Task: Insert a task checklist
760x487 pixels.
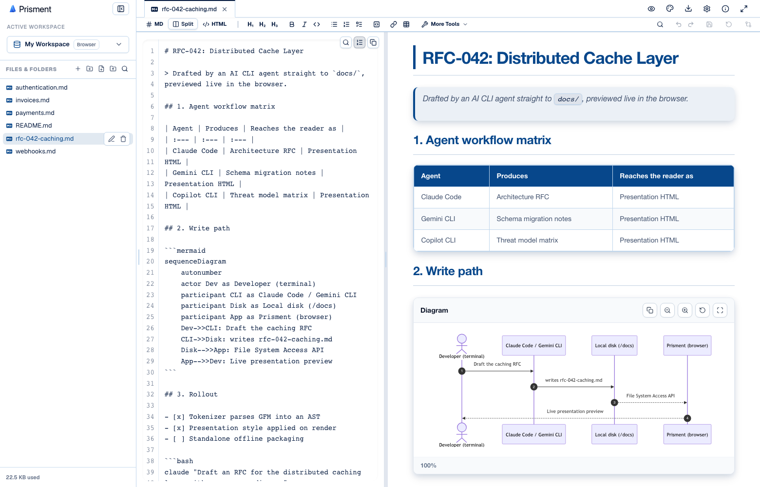Action: (x=359, y=24)
